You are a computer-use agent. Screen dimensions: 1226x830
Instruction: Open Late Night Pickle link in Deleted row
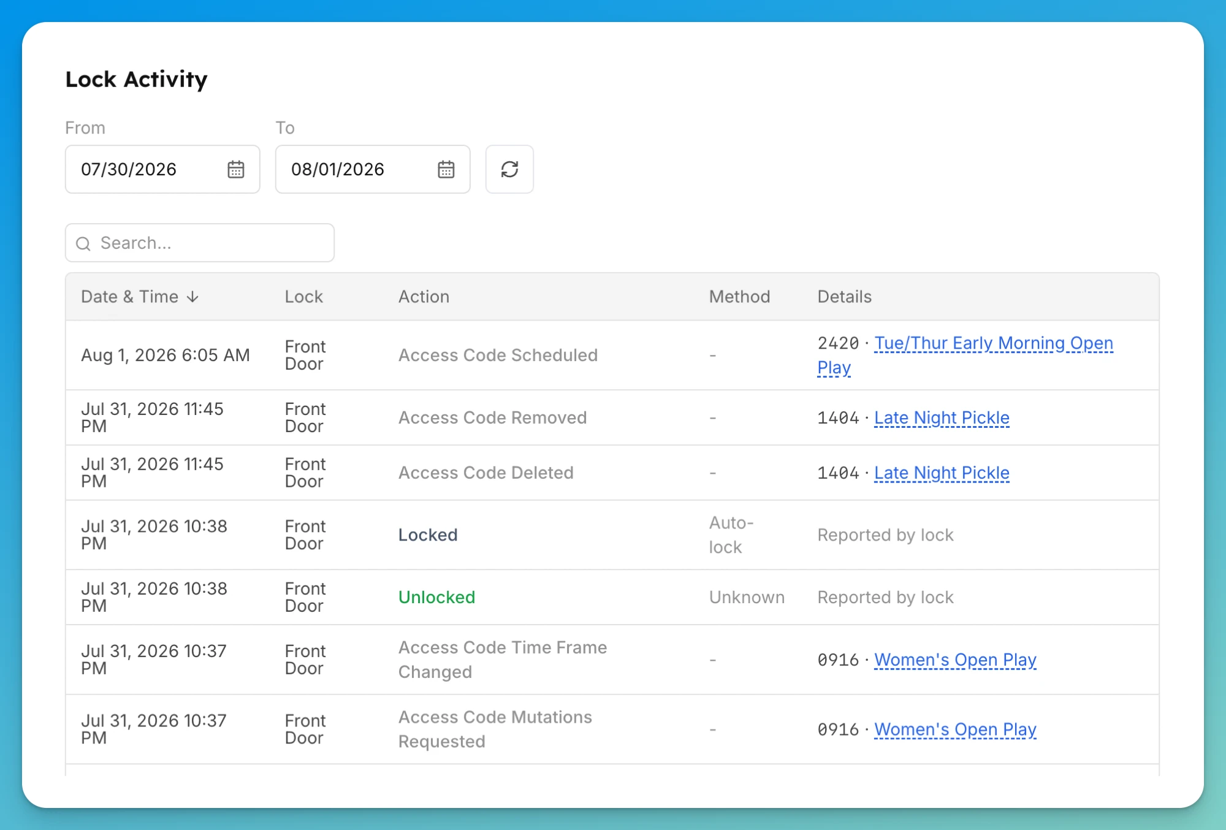coord(942,473)
